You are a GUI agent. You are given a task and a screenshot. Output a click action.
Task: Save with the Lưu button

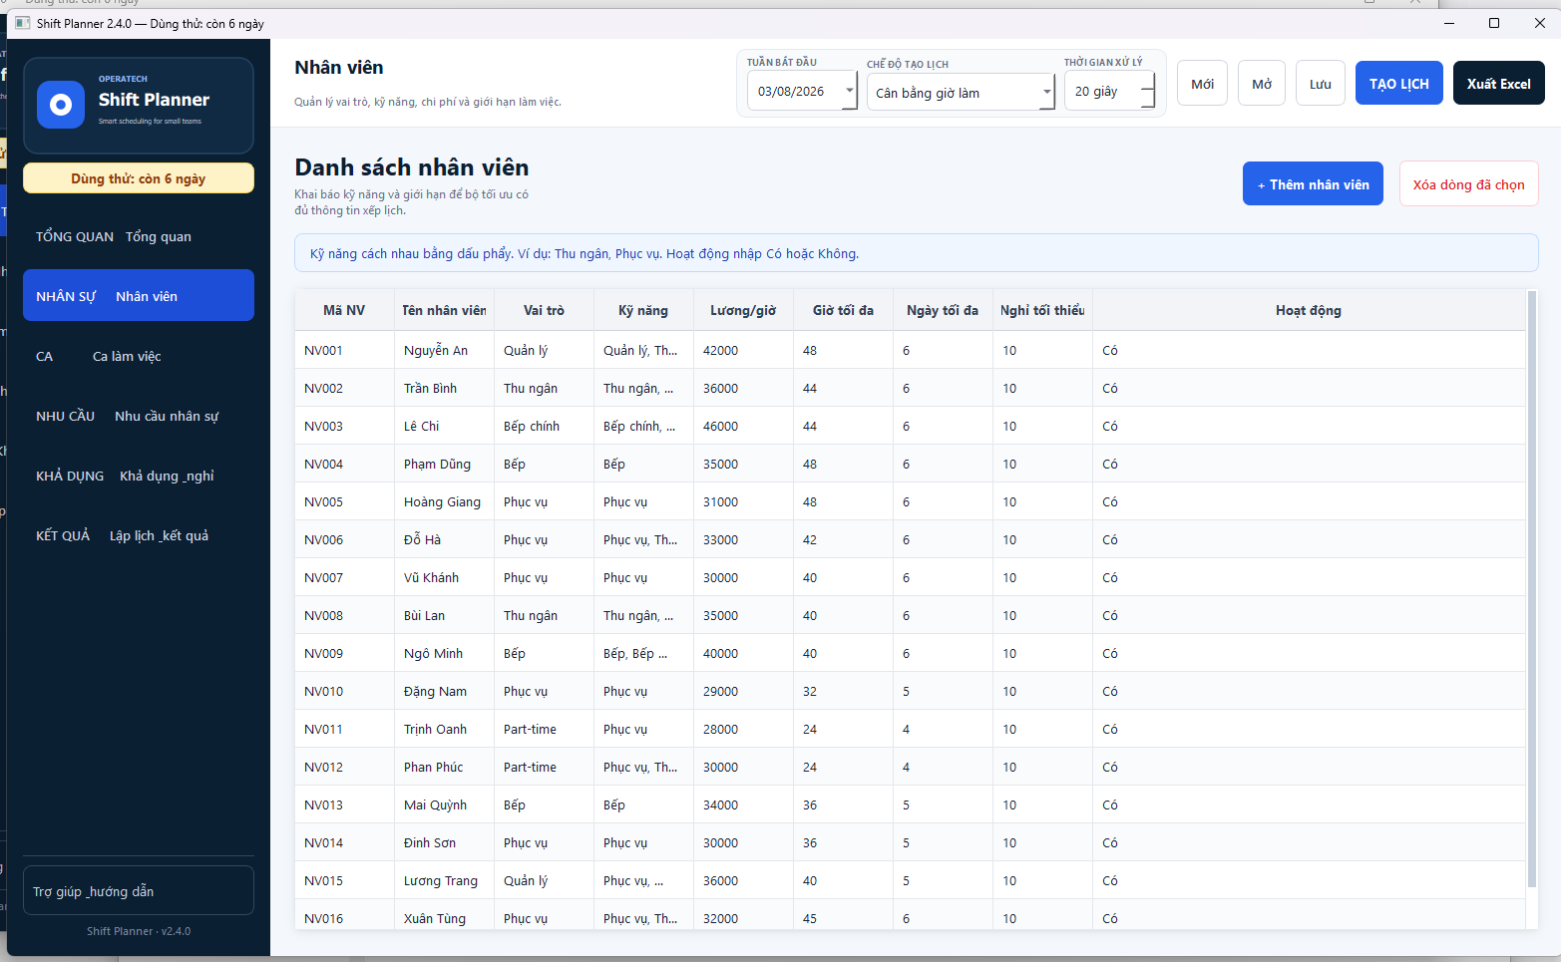(x=1321, y=84)
